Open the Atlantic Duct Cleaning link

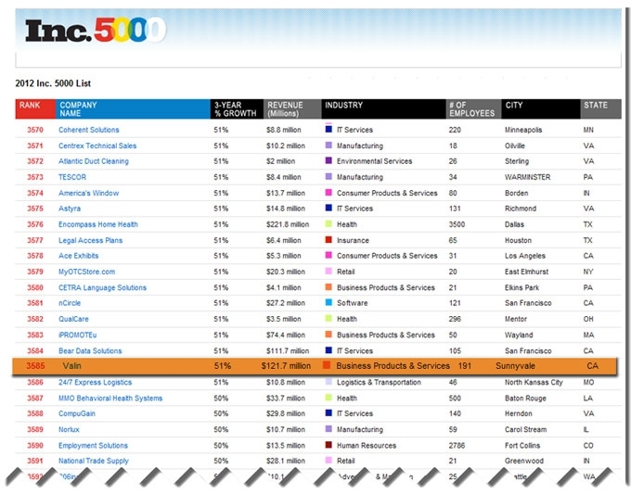pos(94,161)
